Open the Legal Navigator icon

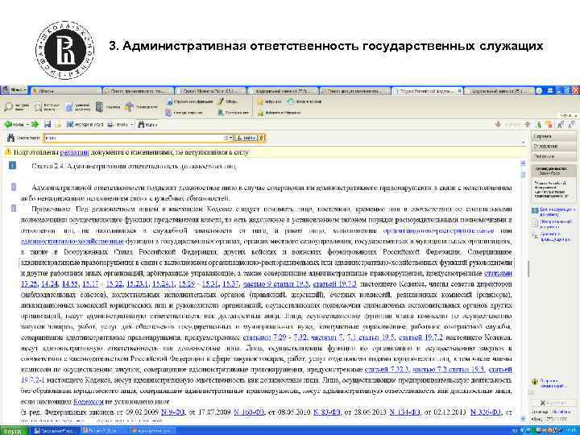pyautogui.click(x=68, y=107)
